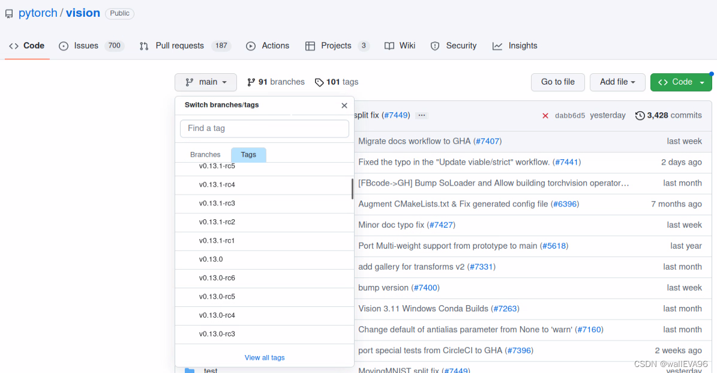The image size is (717, 373).
Task: Open the Projects tab
Action: [337, 46]
